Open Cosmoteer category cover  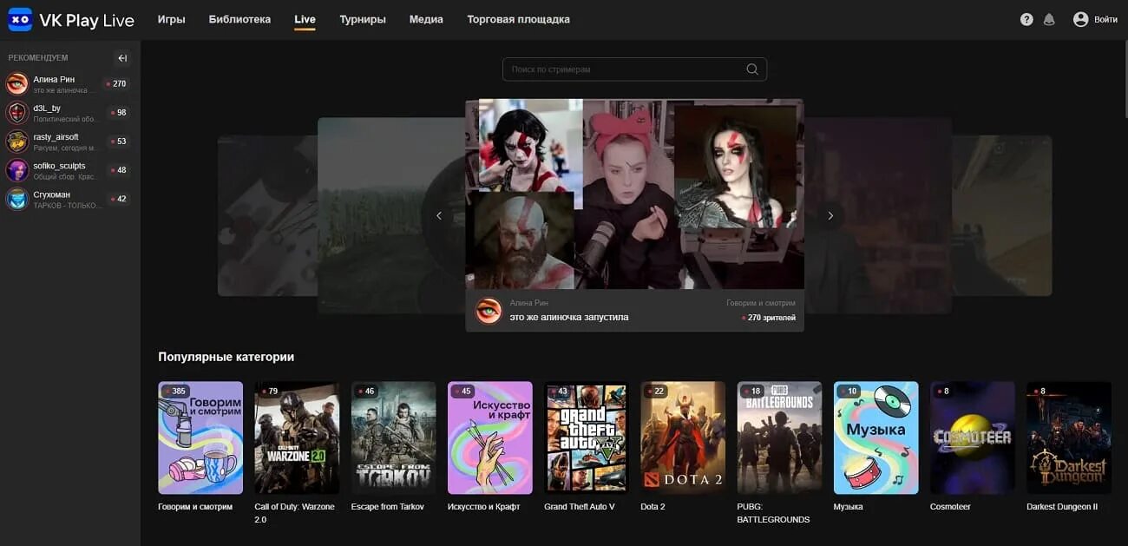(x=973, y=437)
